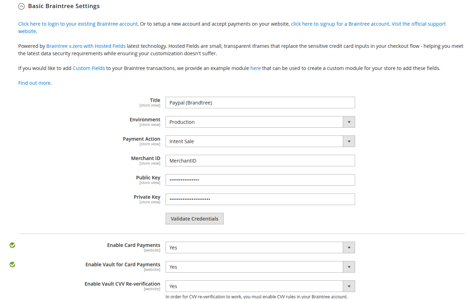Screen dimensions: 475x299
Task: Open Enable Vault CVV Re-verification dropdown
Action: click(260, 286)
